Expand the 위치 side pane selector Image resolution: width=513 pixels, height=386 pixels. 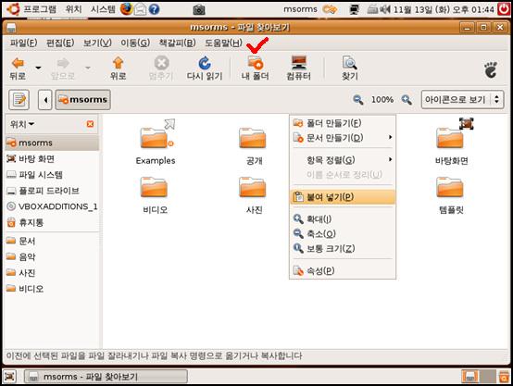point(22,124)
